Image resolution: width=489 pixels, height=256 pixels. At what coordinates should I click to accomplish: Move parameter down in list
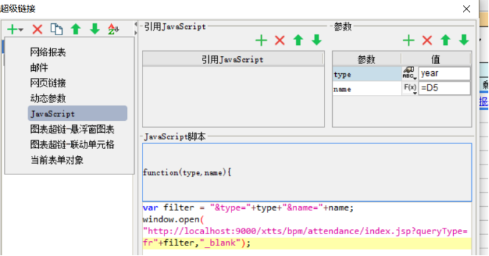pyautogui.click(x=464, y=40)
